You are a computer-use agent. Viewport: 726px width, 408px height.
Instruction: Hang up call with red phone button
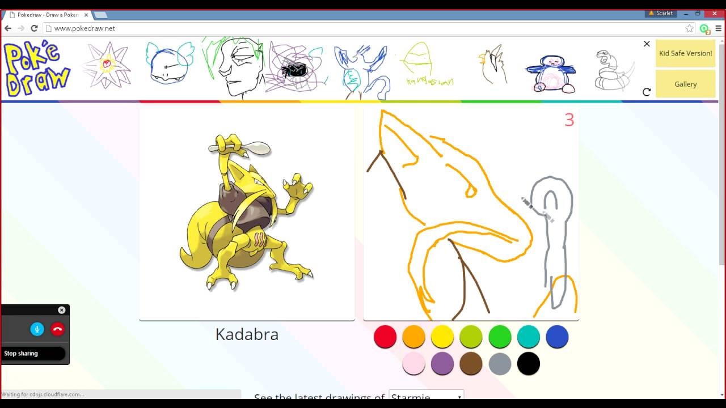[x=58, y=329]
